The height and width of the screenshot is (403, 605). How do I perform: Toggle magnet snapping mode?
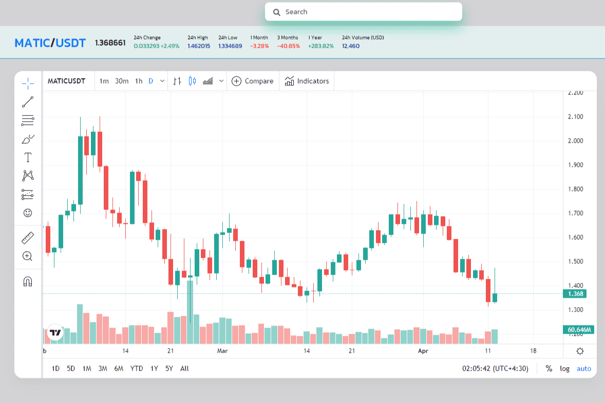(x=28, y=281)
